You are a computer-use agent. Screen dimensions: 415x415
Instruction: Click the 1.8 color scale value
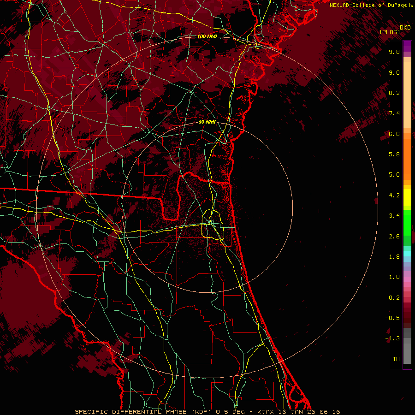click(394, 257)
